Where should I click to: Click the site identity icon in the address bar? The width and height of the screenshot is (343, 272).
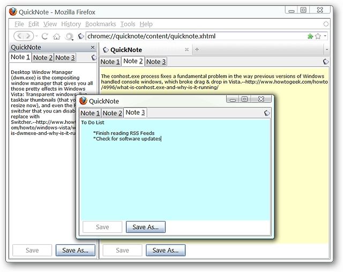[81, 36]
